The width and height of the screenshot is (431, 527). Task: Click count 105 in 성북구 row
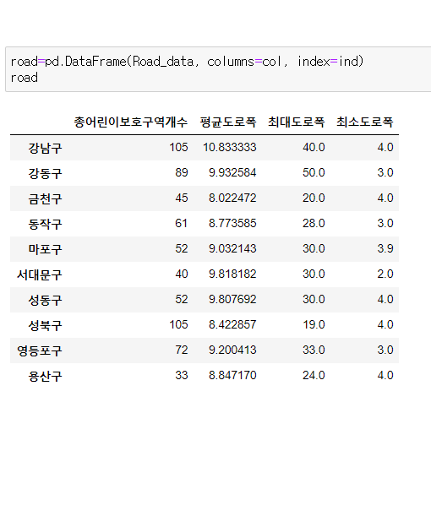point(178,324)
